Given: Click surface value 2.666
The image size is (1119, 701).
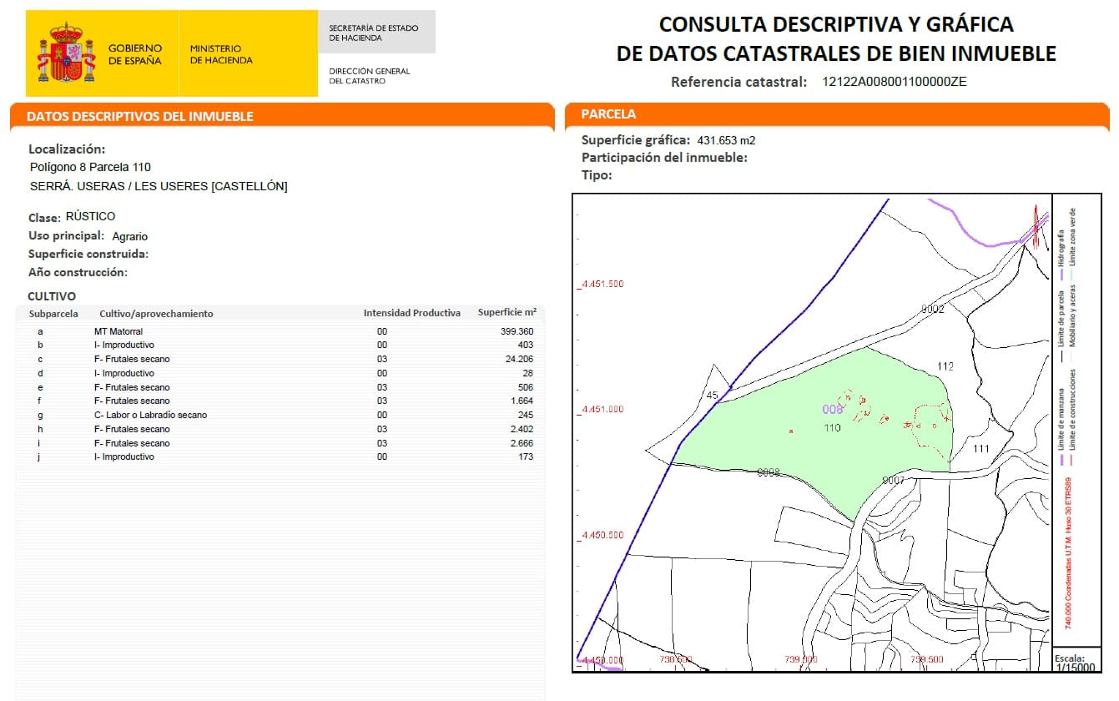Looking at the screenshot, I should click(522, 443).
